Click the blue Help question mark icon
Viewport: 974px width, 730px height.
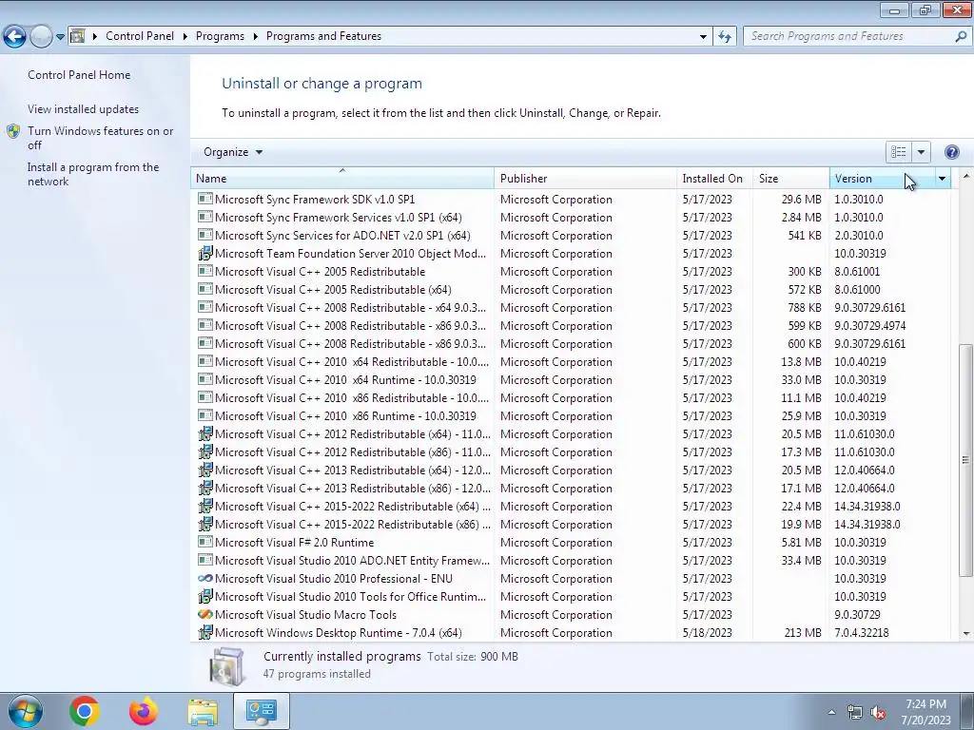coord(951,152)
